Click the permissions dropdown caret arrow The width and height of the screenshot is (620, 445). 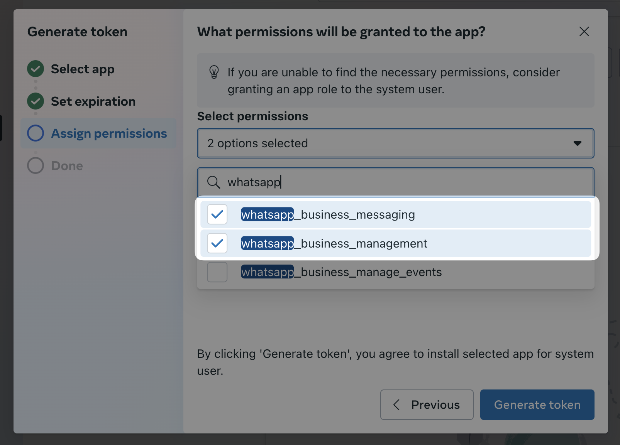(577, 143)
